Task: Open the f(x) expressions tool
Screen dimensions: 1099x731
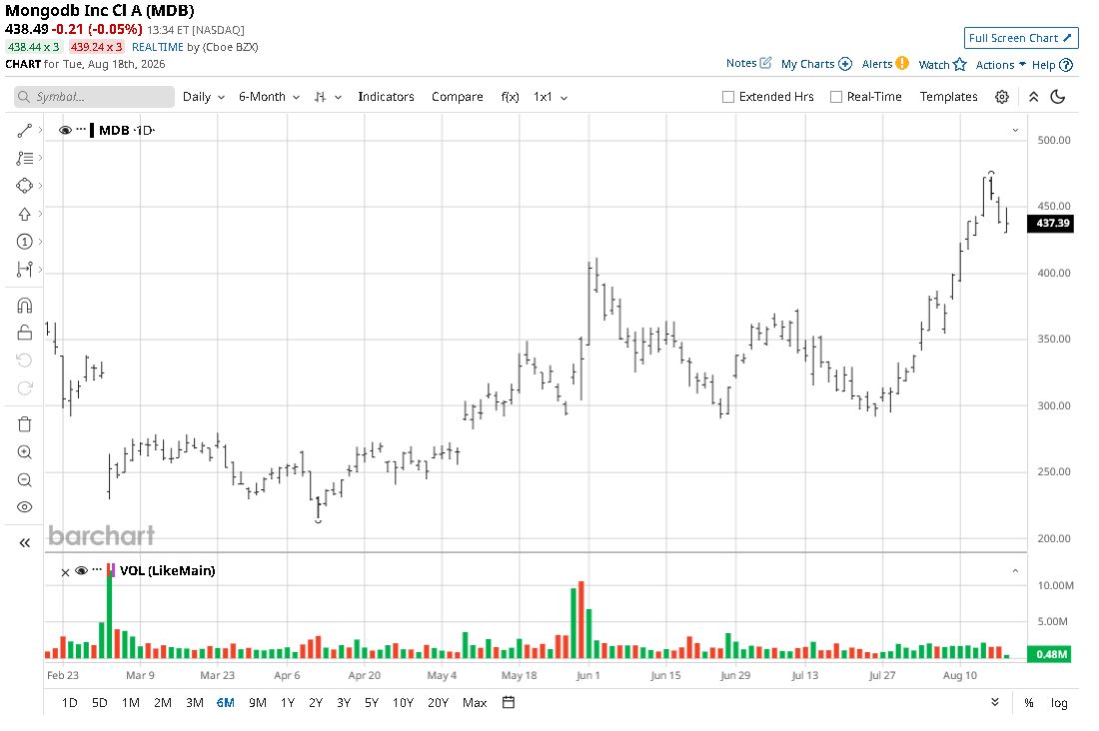Action: pos(511,97)
